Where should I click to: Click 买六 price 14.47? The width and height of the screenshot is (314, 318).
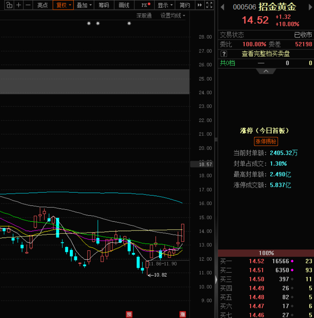(256, 306)
